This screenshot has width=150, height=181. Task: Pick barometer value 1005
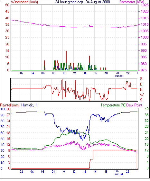pos(145,31)
